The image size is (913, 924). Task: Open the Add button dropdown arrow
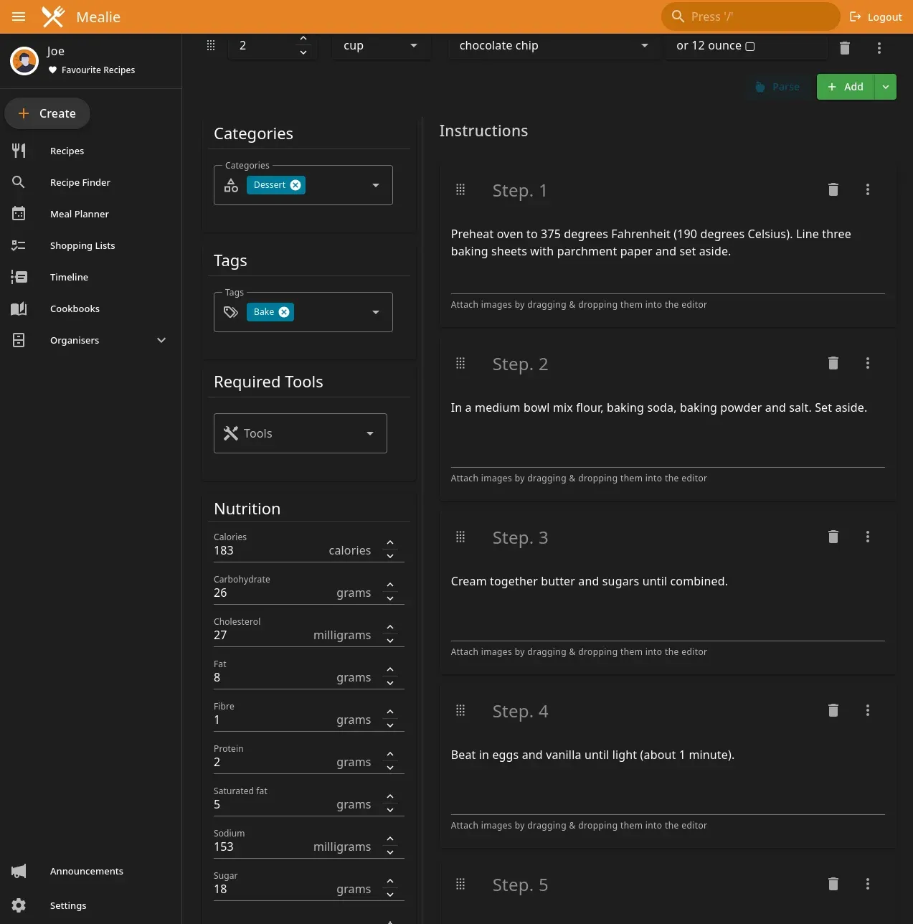tap(886, 87)
